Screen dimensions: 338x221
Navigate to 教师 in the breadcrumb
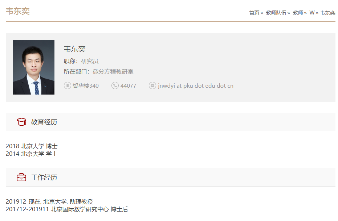tap(298, 13)
